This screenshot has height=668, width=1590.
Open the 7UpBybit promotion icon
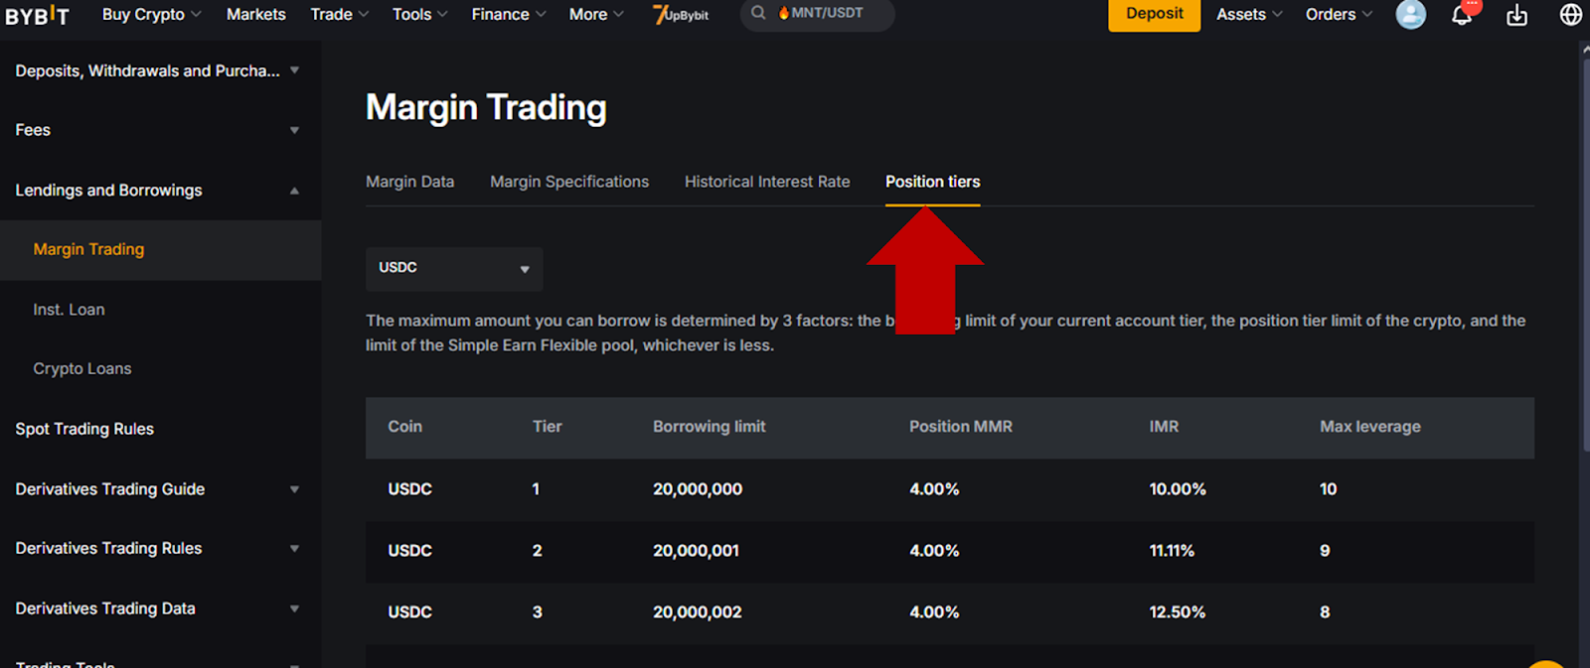(x=681, y=14)
